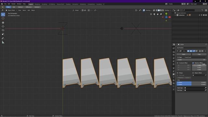This screenshot has width=208, height=117.
Task: Click the zoom magnifier viewport icon
Action: [x=161, y=14]
